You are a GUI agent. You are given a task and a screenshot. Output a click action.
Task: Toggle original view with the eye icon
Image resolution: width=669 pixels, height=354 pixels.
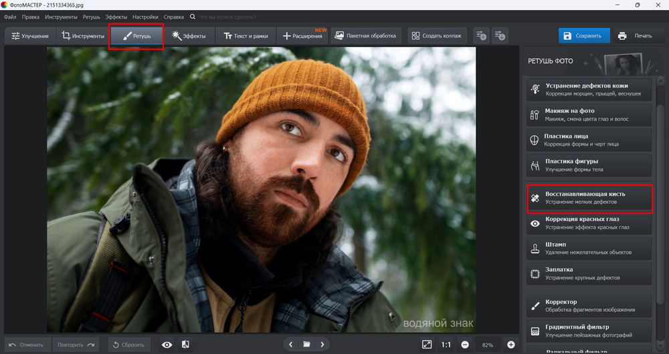[167, 345]
